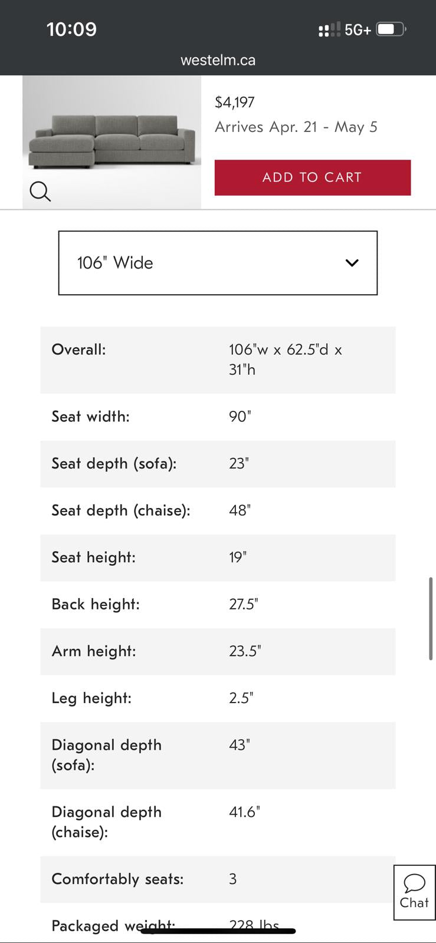Open the Chat speech bubble icon
Image resolution: width=436 pixels, height=943 pixels.
click(x=414, y=883)
